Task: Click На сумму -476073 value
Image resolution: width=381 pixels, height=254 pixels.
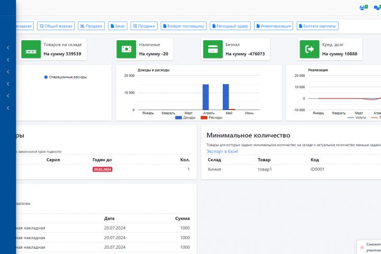Action: 245,54
